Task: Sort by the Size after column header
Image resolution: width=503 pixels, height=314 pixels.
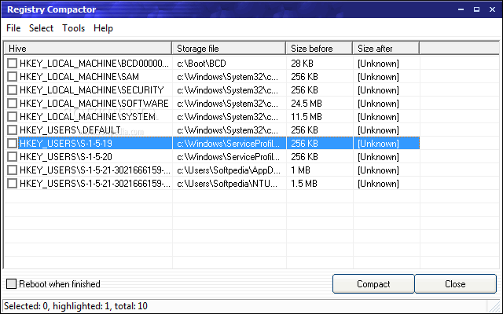Action: pos(386,49)
